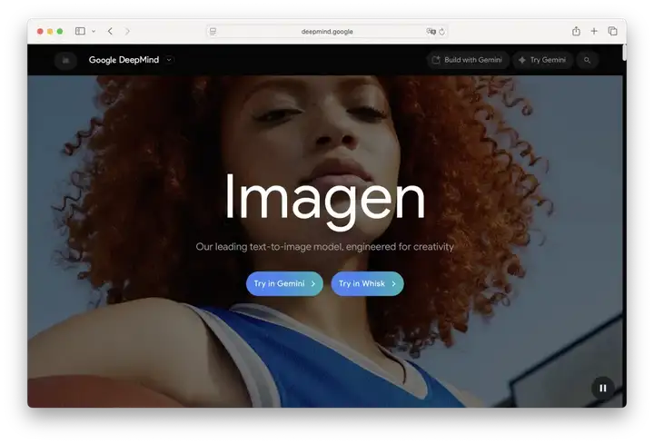Click the 'Our leading text-to-image model' tagline
The image size is (654, 444).
[x=325, y=247]
